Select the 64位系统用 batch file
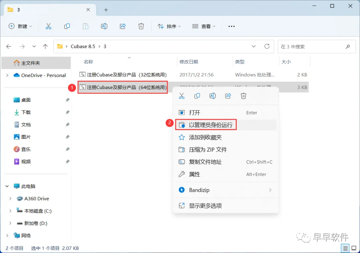 123,87
